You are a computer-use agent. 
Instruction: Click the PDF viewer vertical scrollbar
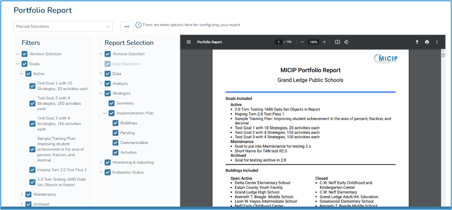(443, 122)
